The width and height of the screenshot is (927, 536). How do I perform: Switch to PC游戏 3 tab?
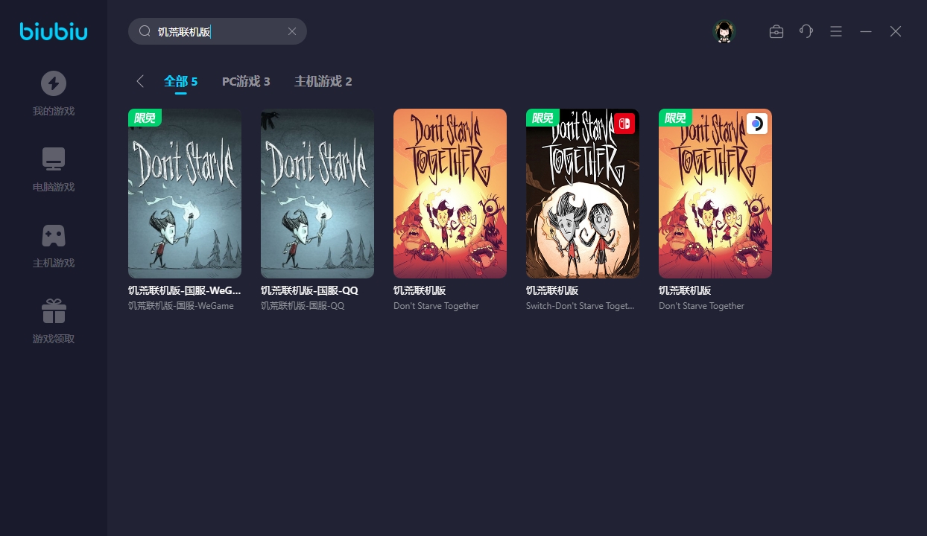246,81
